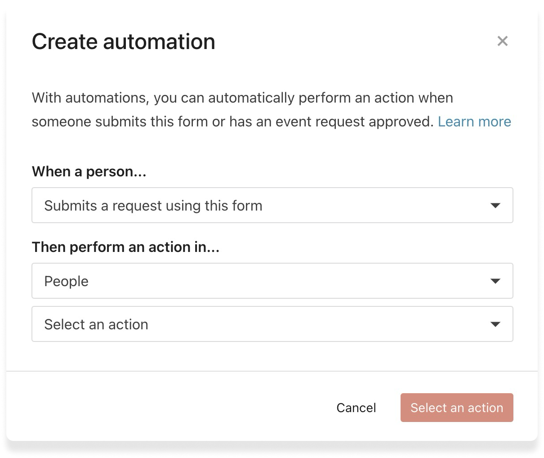Click the Learn more link

pos(475,121)
